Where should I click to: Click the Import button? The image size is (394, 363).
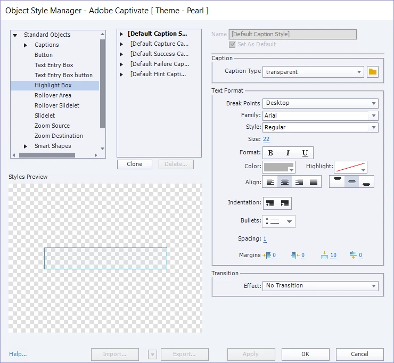[x=115, y=354]
